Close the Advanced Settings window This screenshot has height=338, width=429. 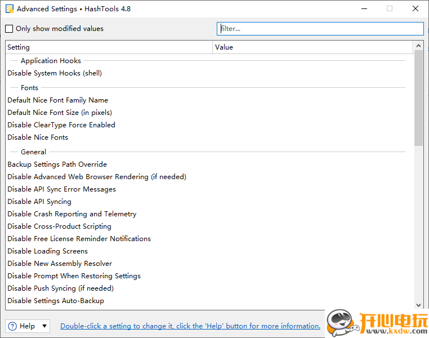point(415,9)
